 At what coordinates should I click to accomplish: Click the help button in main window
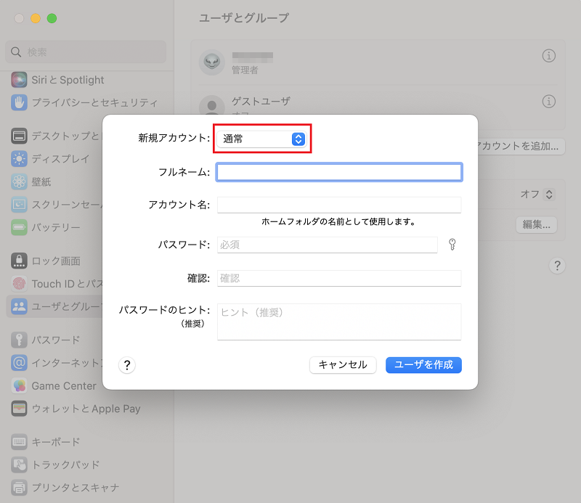coord(557,266)
